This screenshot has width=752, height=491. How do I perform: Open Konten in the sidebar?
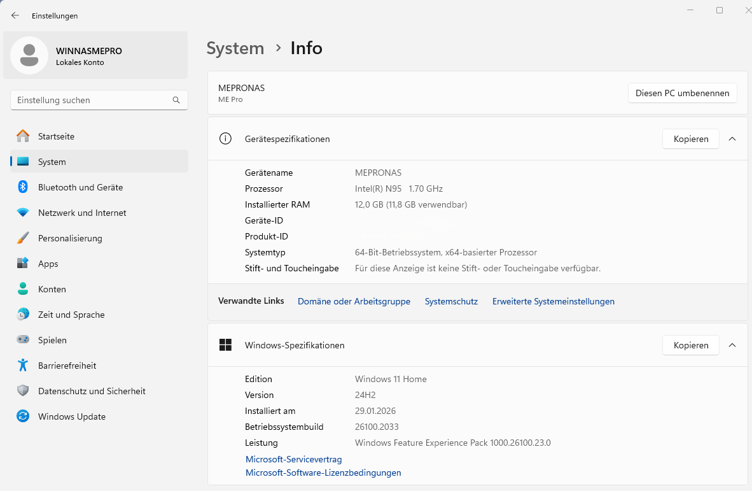click(52, 289)
